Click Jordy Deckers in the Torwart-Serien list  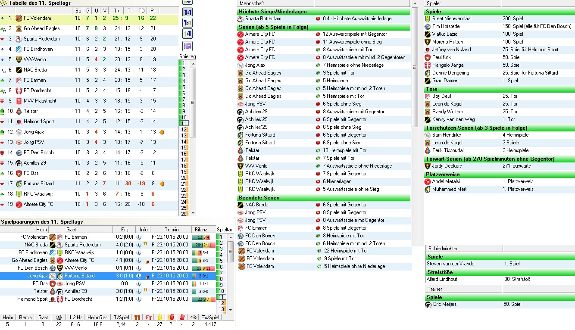(x=447, y=166)
